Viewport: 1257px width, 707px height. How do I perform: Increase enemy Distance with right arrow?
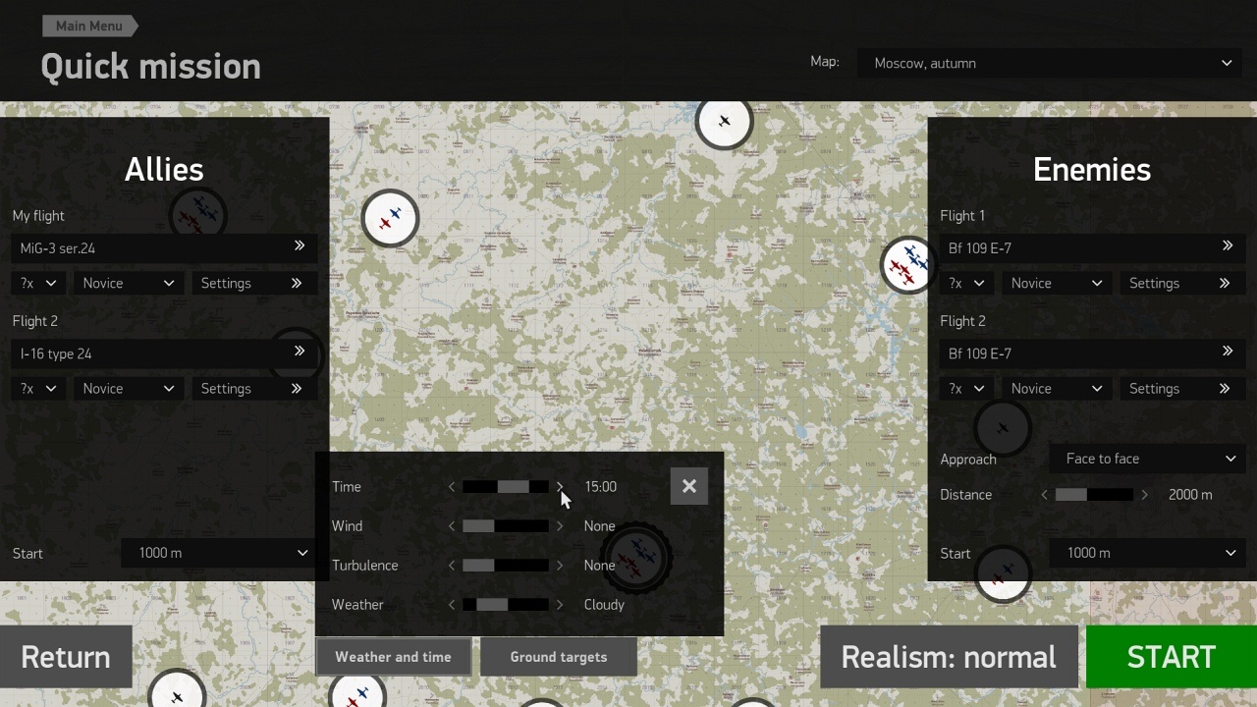pyautogui.click(x=1144, y=495)
